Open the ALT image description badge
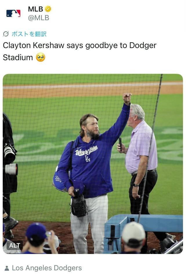 [14, 245]
